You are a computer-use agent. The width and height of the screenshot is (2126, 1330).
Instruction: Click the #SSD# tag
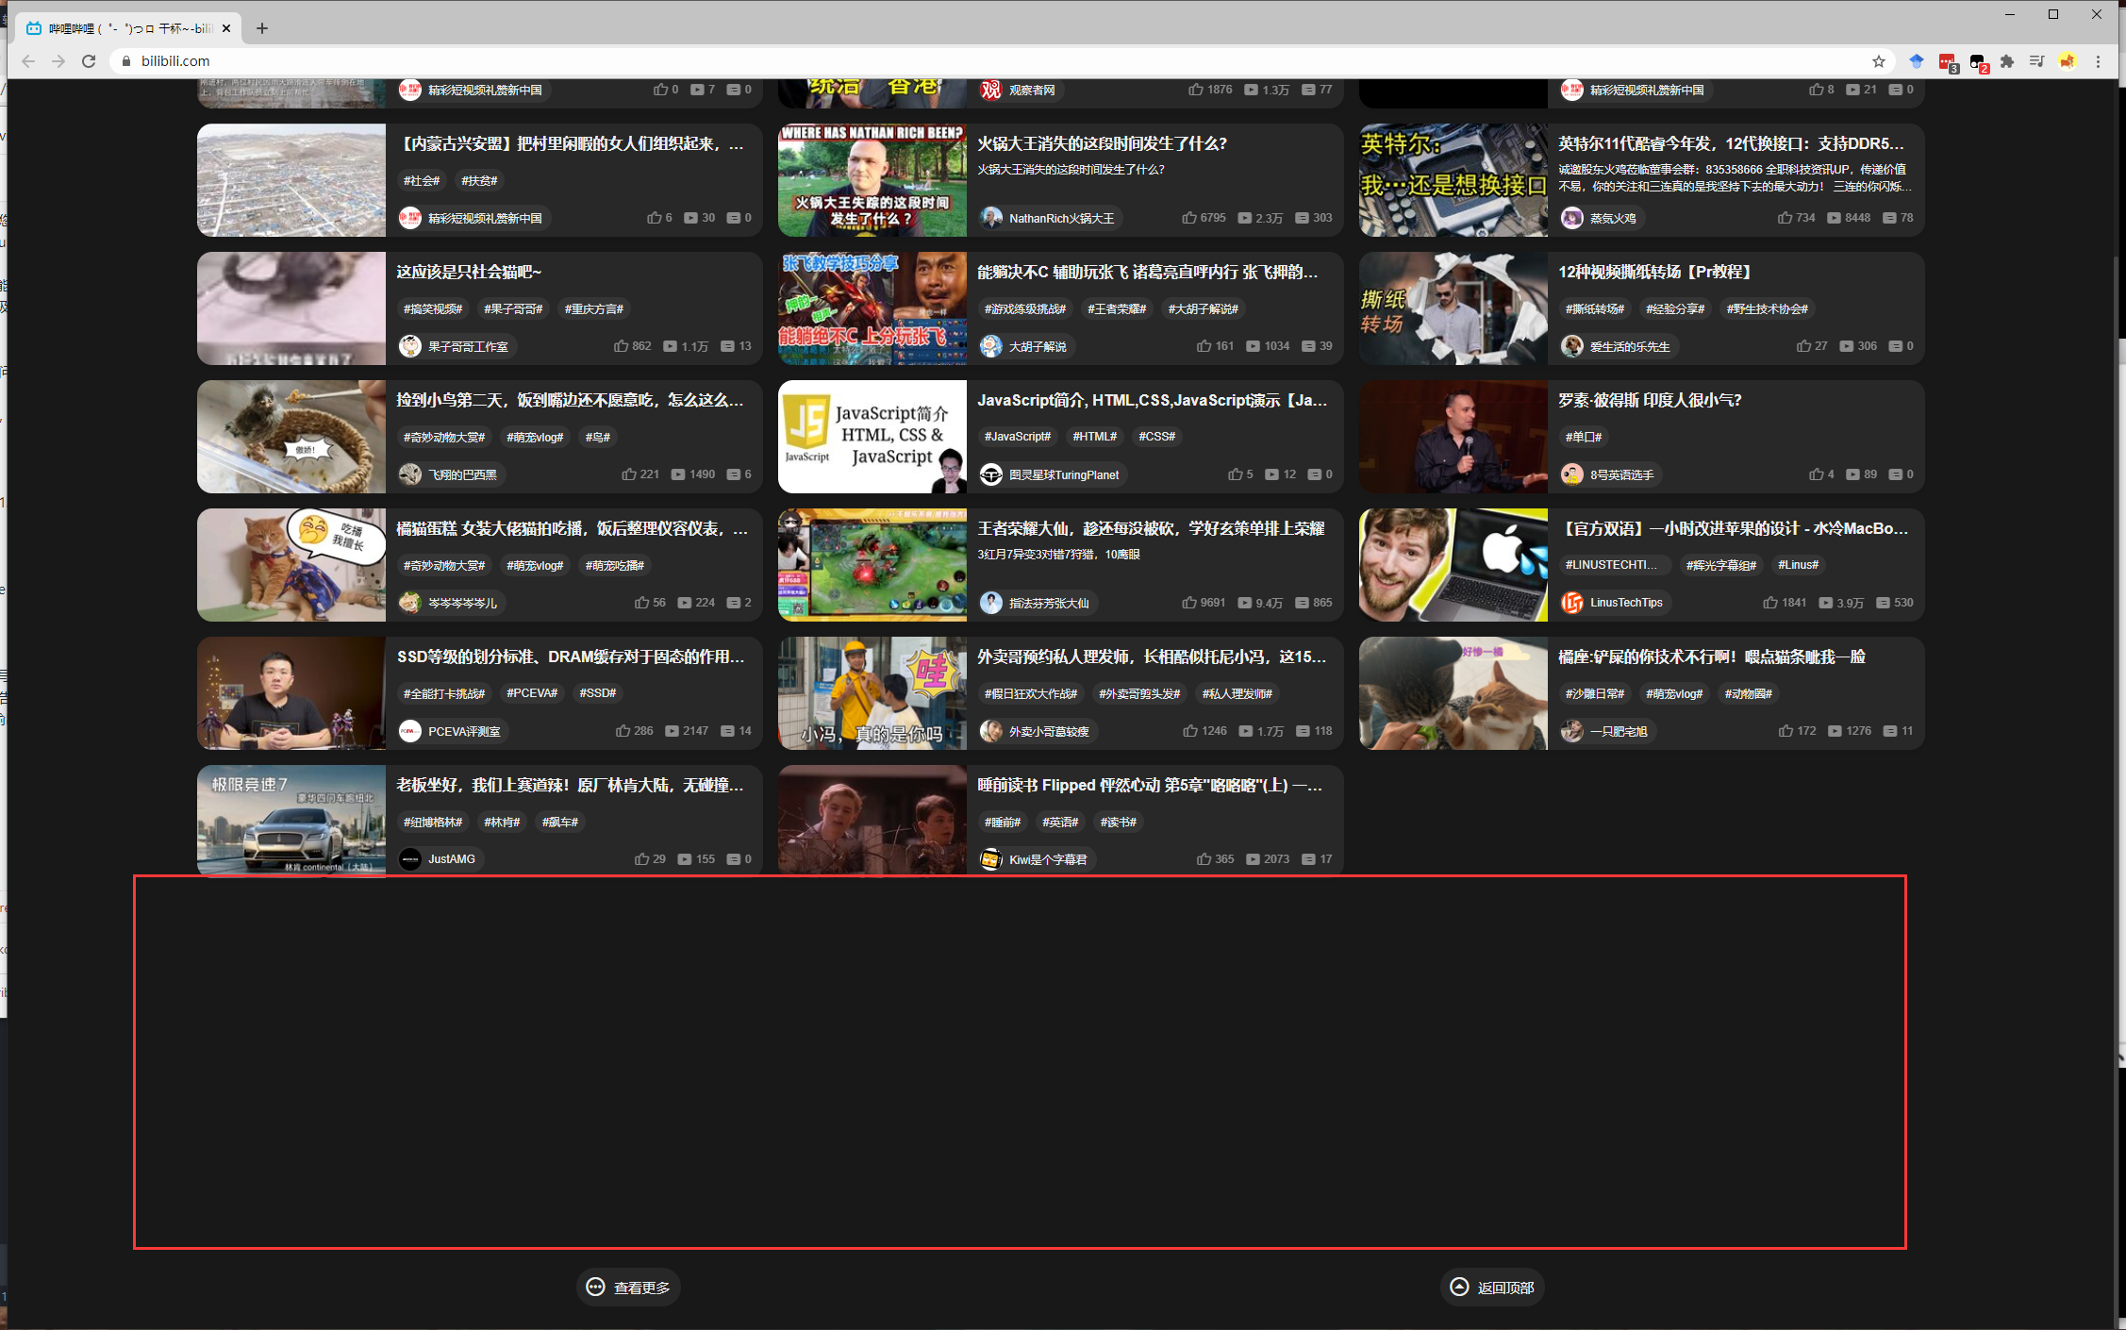point(597,693)
